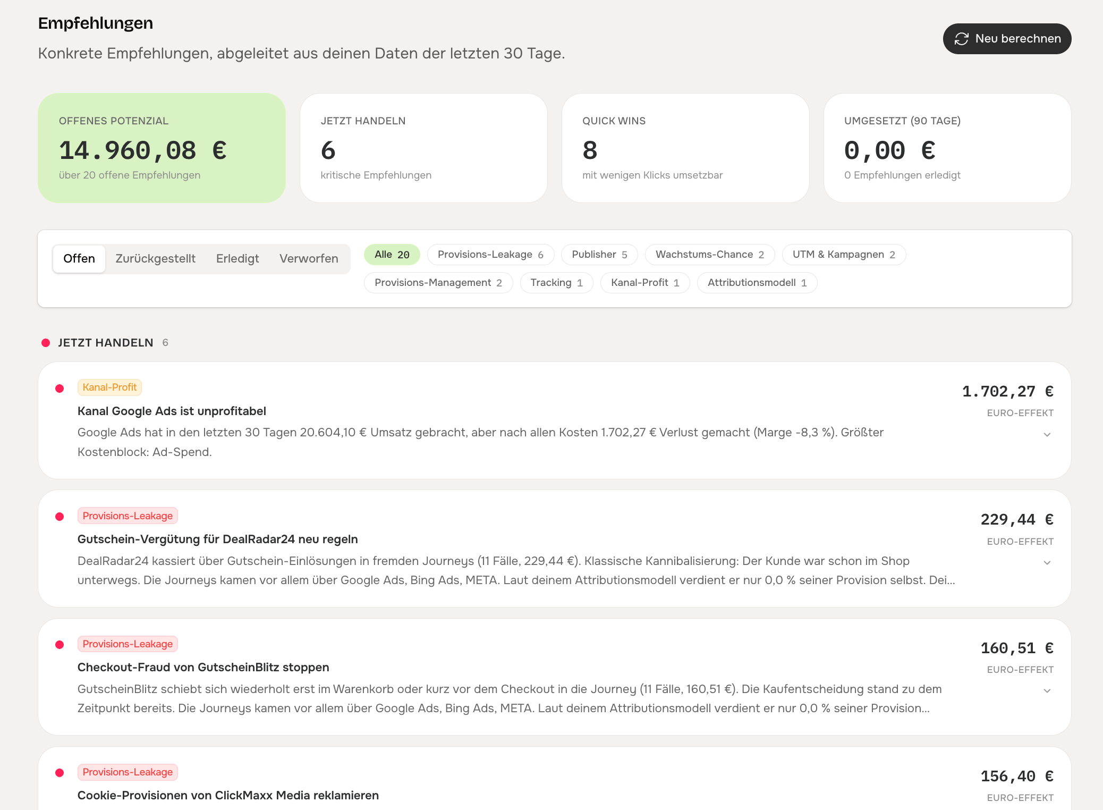
Task: Toggle the Provisions-Leakage filter chip
Action: 490,255
